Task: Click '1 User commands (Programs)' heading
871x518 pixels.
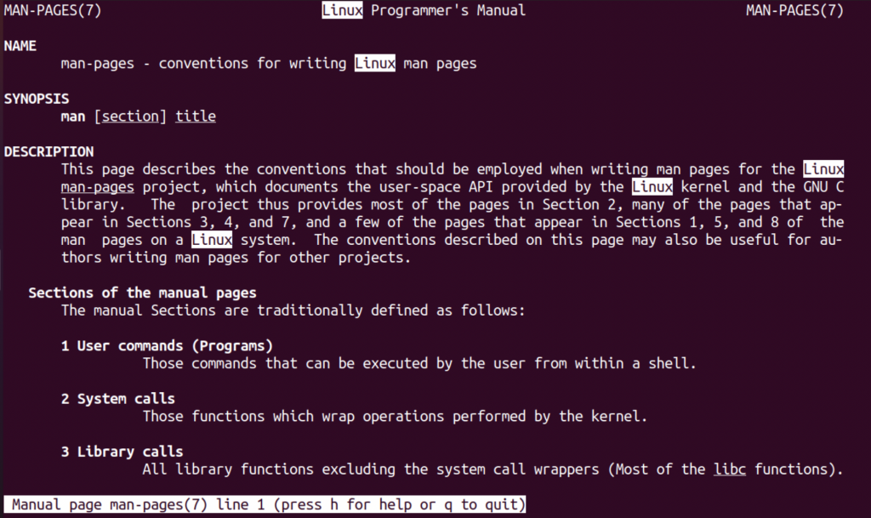Action: (168, 346)
